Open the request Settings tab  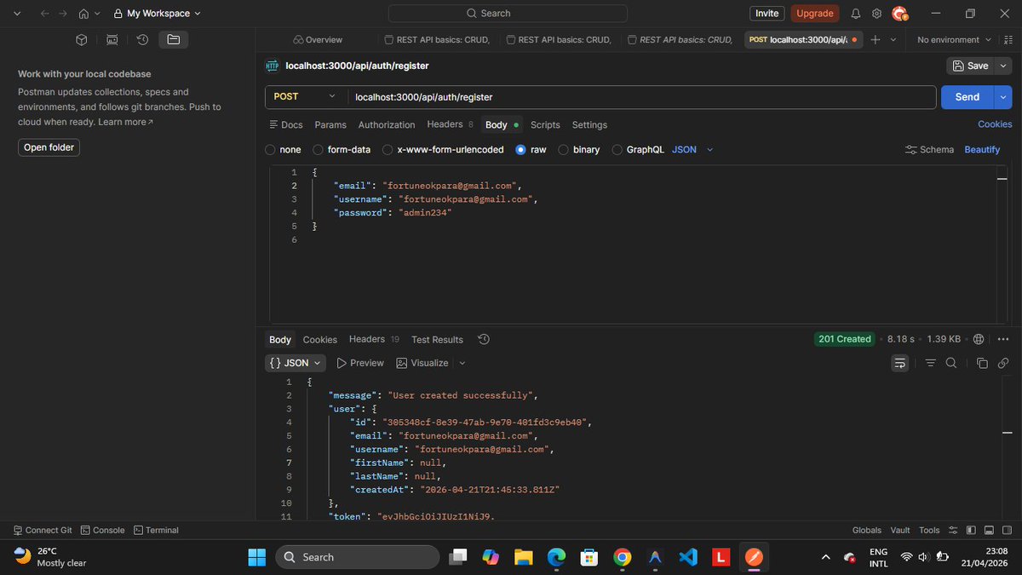(x=589, y=124)
